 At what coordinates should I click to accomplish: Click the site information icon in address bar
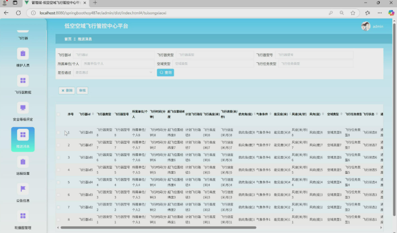pyautogui.click(x=33, y=13)
